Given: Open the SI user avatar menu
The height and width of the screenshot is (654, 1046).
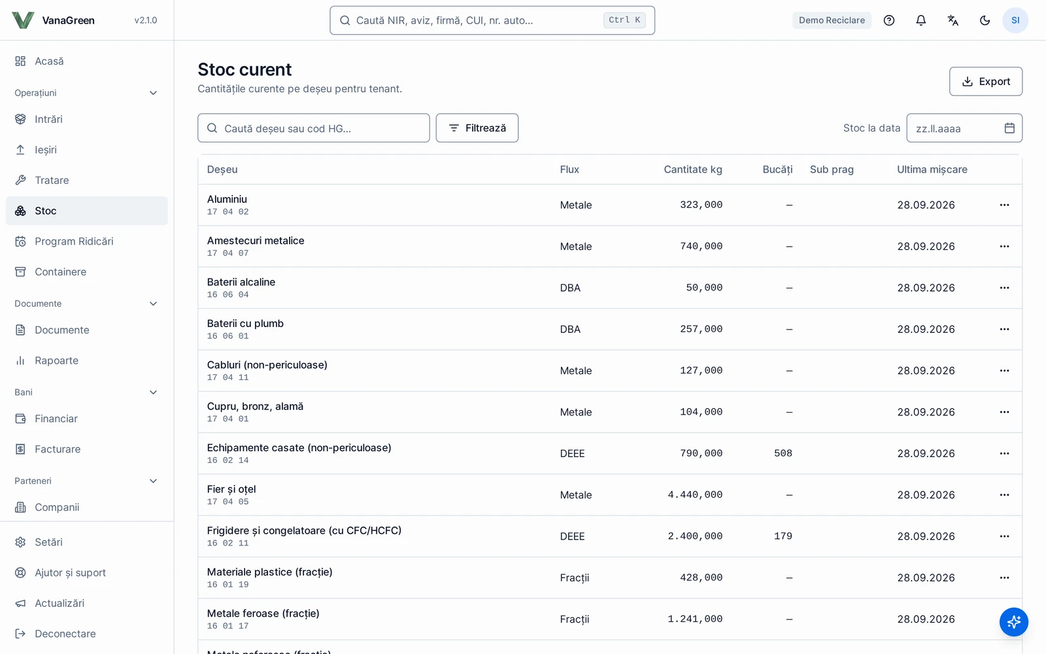Looking at the screenshot, I should 1015,20.
